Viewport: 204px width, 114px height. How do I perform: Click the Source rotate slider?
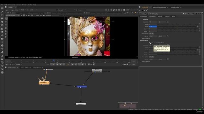[x=178, y=24]
